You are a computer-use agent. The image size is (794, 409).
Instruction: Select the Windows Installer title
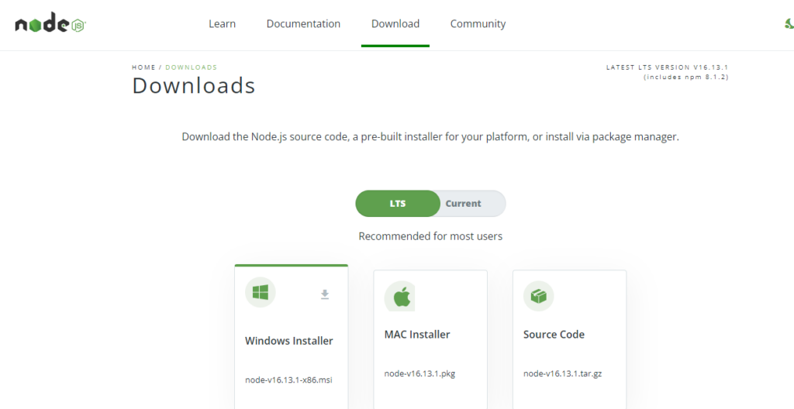(288, 341)
